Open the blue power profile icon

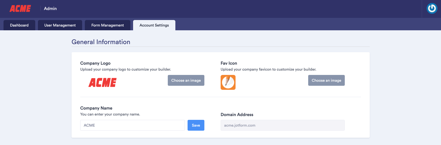coord(432,8)
